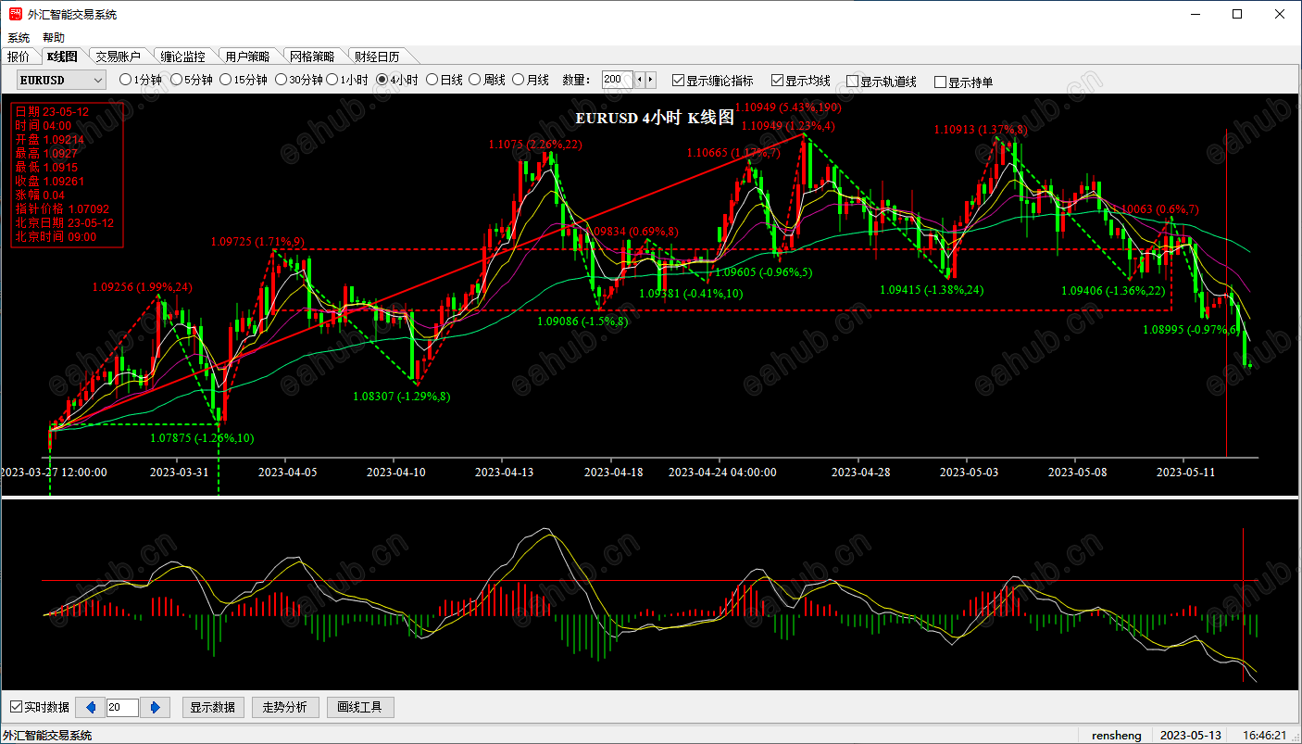This screenshot has width=1302, height=744.
Task: Open the 画线工具 button
Action: (360, 708)
